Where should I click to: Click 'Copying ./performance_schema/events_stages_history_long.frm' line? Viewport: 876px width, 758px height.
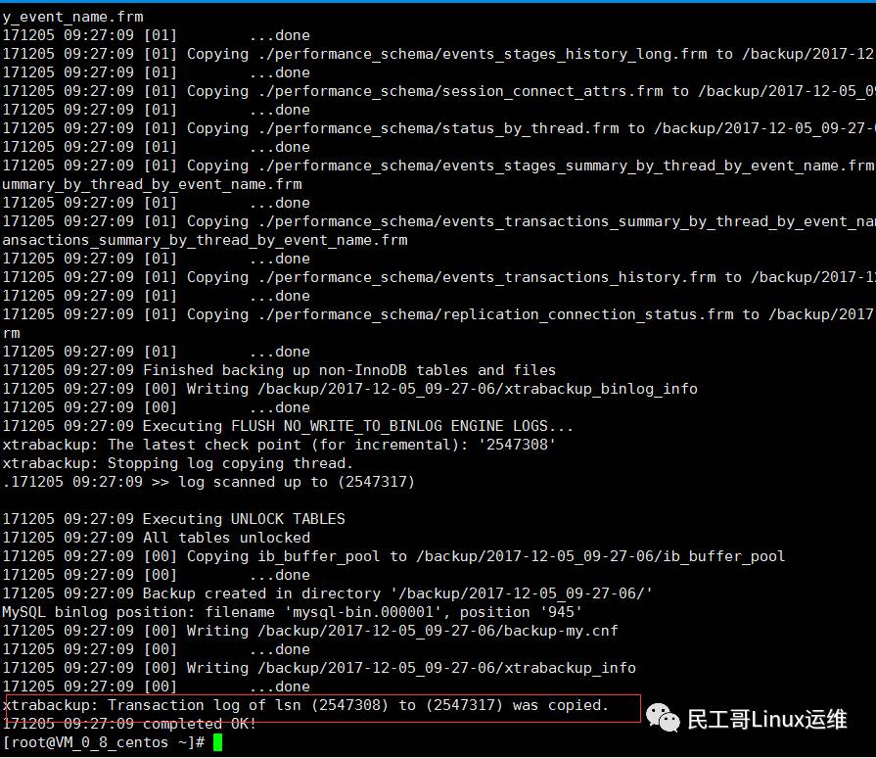coord(438,54)
